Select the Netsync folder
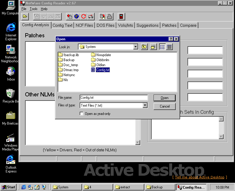 (67, 75)
